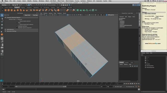Click the Reset Tool button
167x93 pixels.
tap(27, 15)
